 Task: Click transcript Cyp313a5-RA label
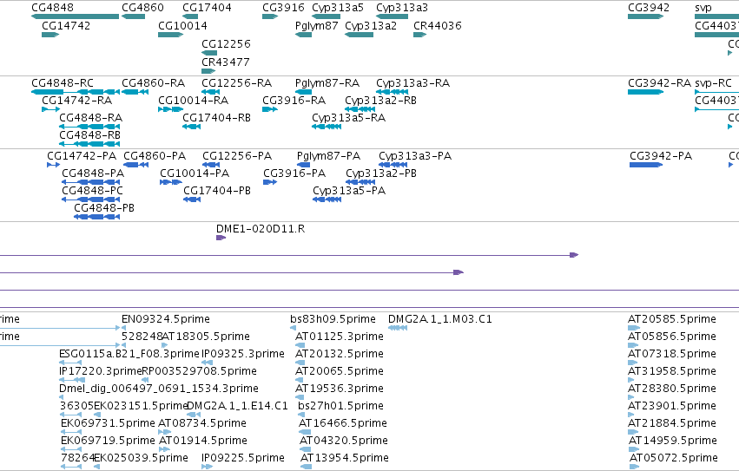349,118
